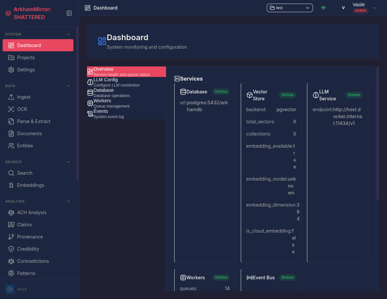387x299 pixels.
Task: Collapse the DATA section chevron
Action: 69,86
